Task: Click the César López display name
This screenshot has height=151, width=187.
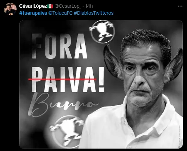Action: point(33,6)
